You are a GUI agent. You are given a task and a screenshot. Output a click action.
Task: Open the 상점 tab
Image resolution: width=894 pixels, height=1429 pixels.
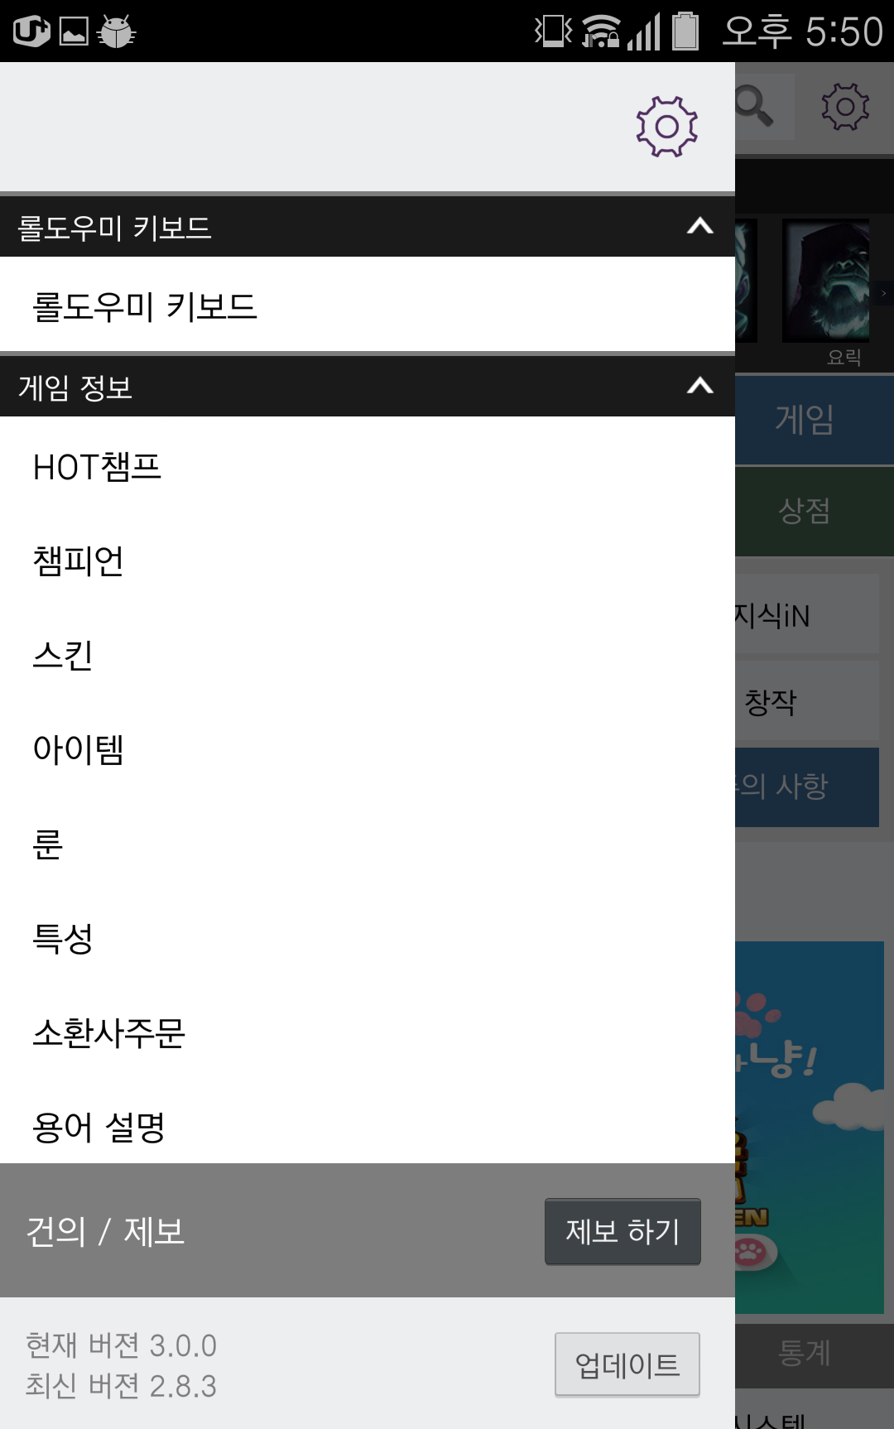815,511
